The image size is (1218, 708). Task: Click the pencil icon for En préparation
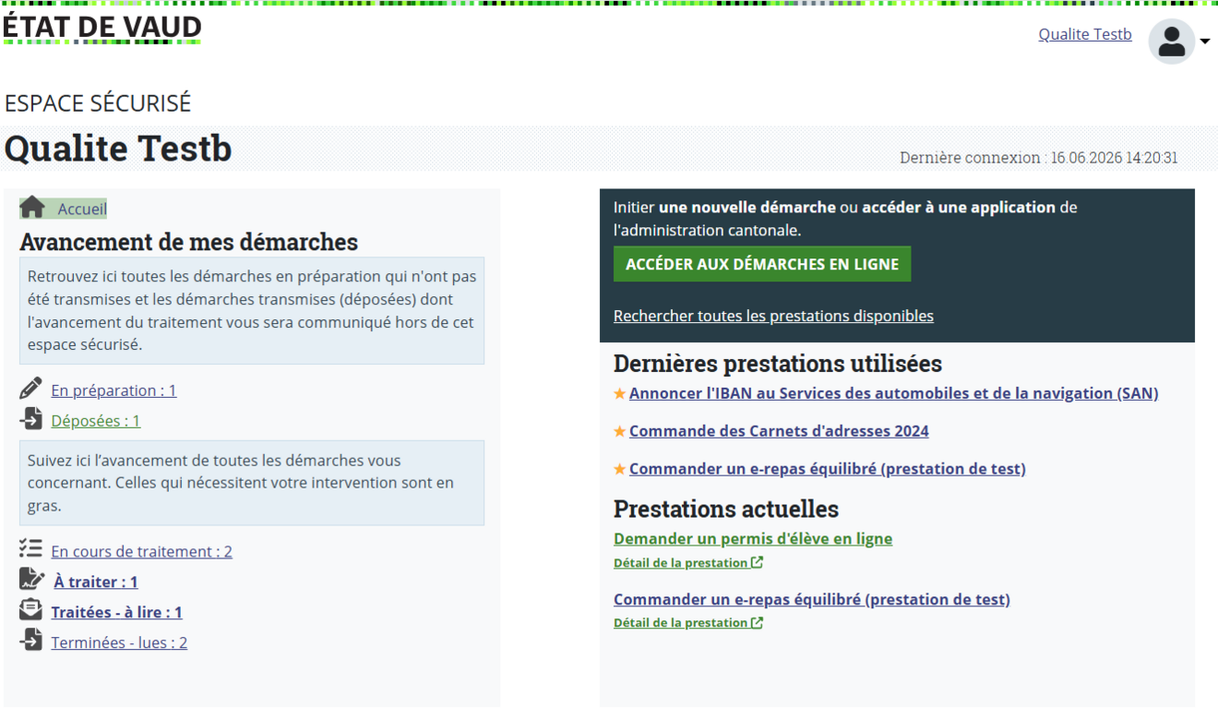coord(30,389)
